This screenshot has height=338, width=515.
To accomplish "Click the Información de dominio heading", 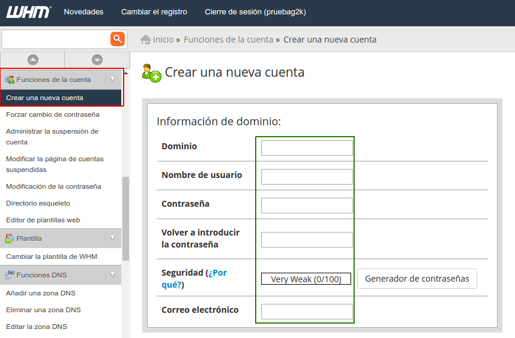I will pyautogui.click(x=218, y=121).
